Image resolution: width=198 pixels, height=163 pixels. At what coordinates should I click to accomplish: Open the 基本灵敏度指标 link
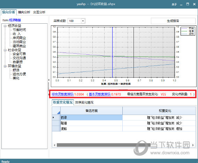[x=100, y=94]
